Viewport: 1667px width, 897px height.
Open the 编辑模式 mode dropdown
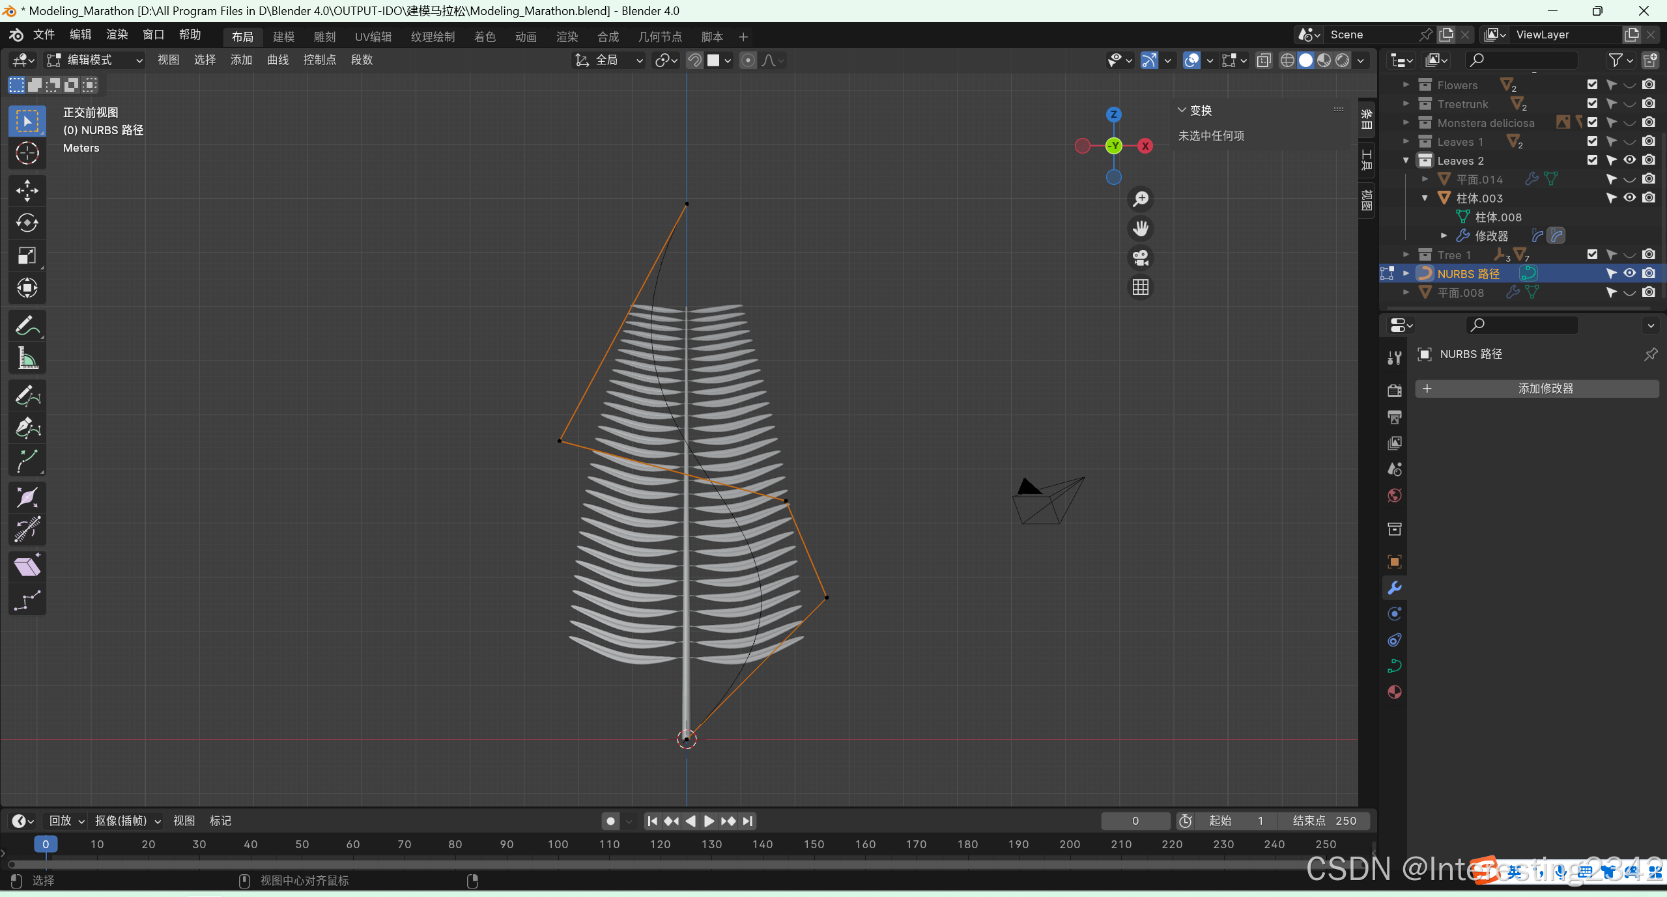point(94,60)
